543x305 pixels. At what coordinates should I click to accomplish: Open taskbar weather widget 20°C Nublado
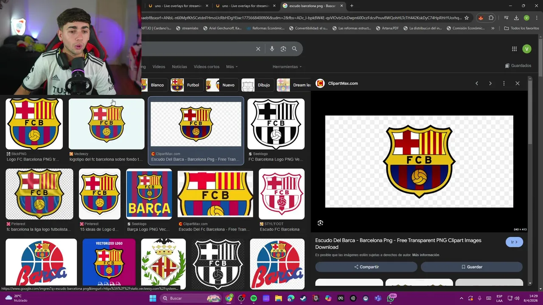pyautogui.click(x=16, y=298)
